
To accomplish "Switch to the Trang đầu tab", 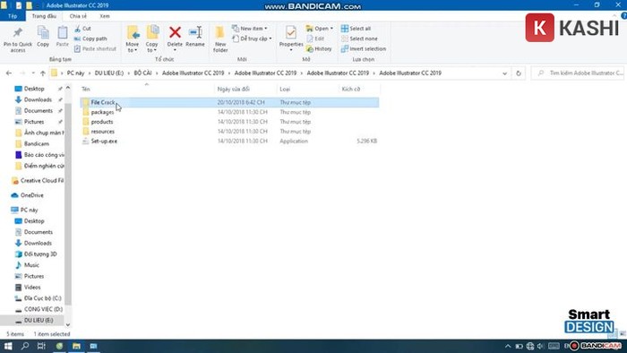I will click(44, 16).
